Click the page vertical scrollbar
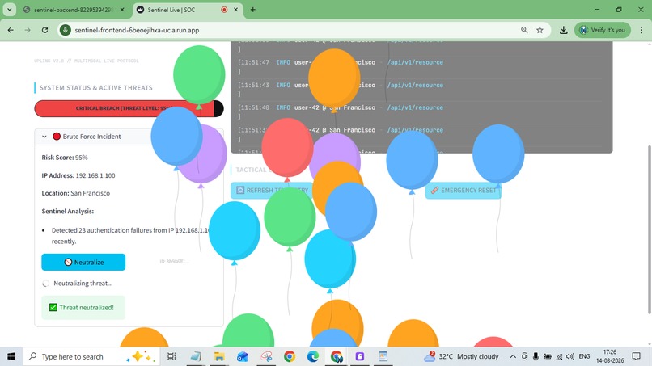Image resolution: width=652 pixels, height=366 pixels. (x=649, y=229)
